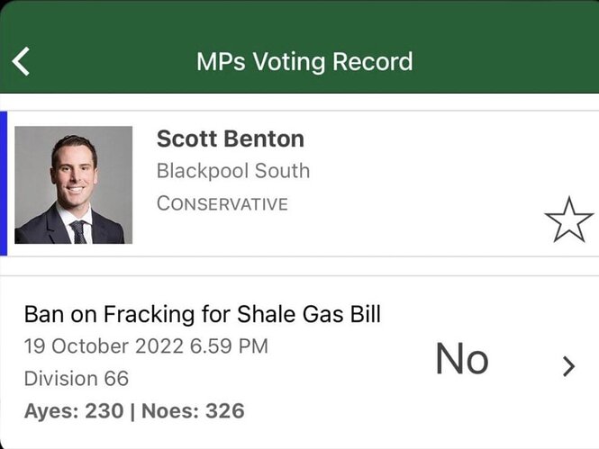Favourite Scott Benton with the star icon
This screenshot has height=449, width=599.
pyautogui.click(x=568, y=220)
